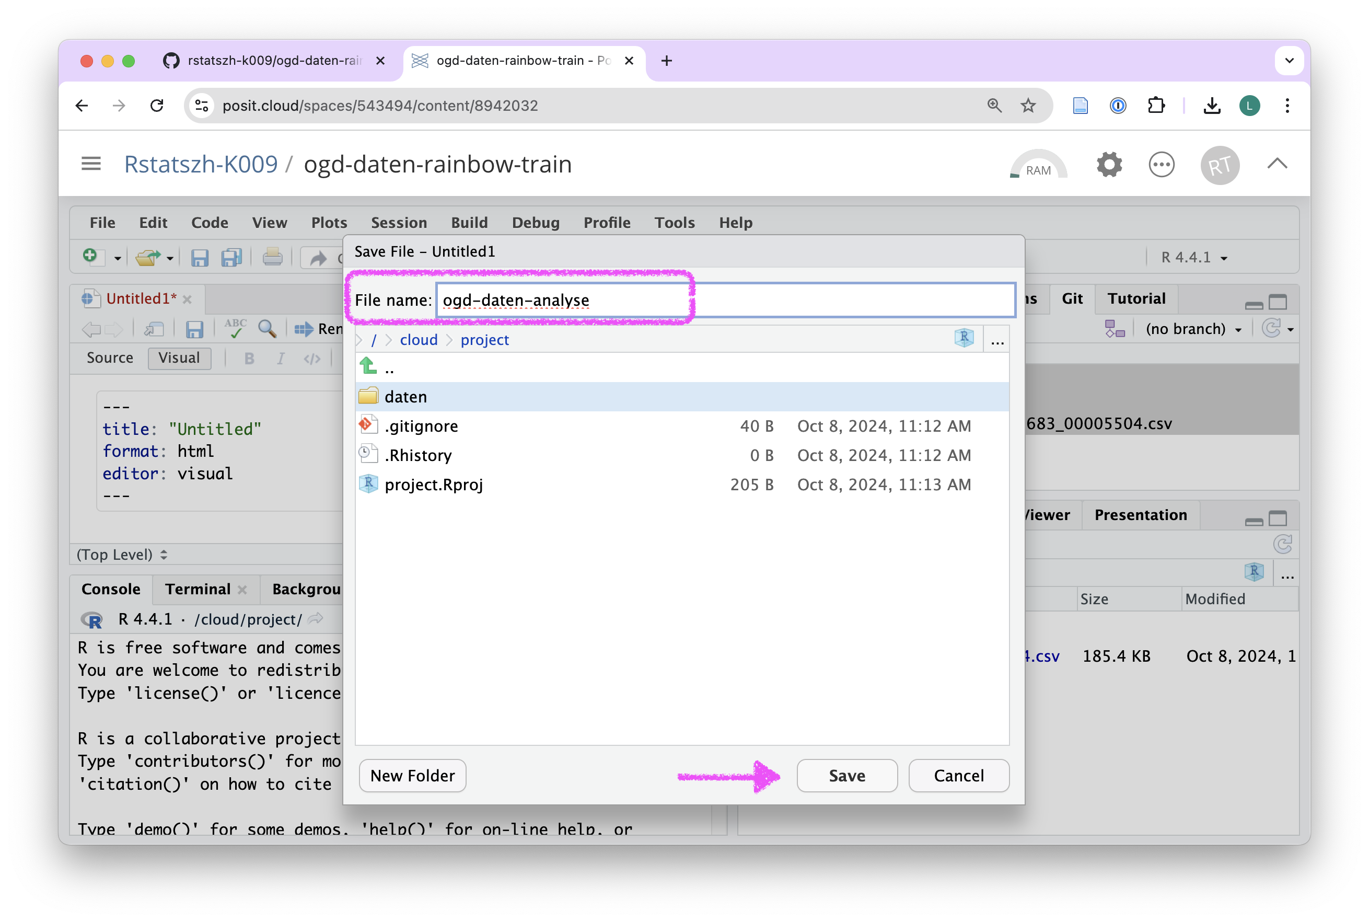Click the RAM usage gauge
The width and height of the screenshot is (1369, 922).
[x=1038, y=164]
